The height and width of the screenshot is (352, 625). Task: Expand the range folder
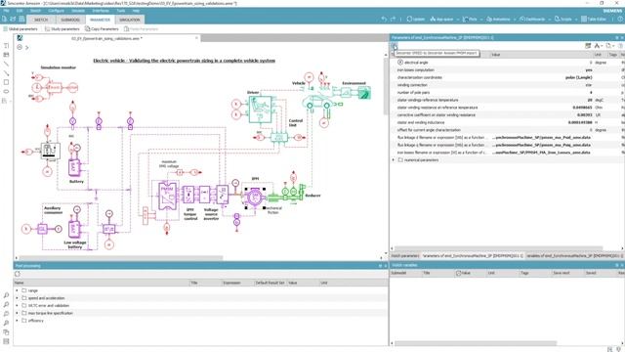tap(17, 290)
